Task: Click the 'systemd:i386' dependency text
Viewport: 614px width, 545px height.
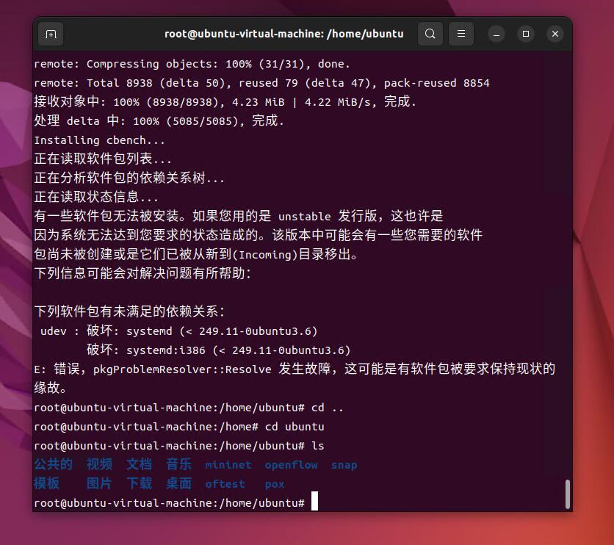Action: 166,350
